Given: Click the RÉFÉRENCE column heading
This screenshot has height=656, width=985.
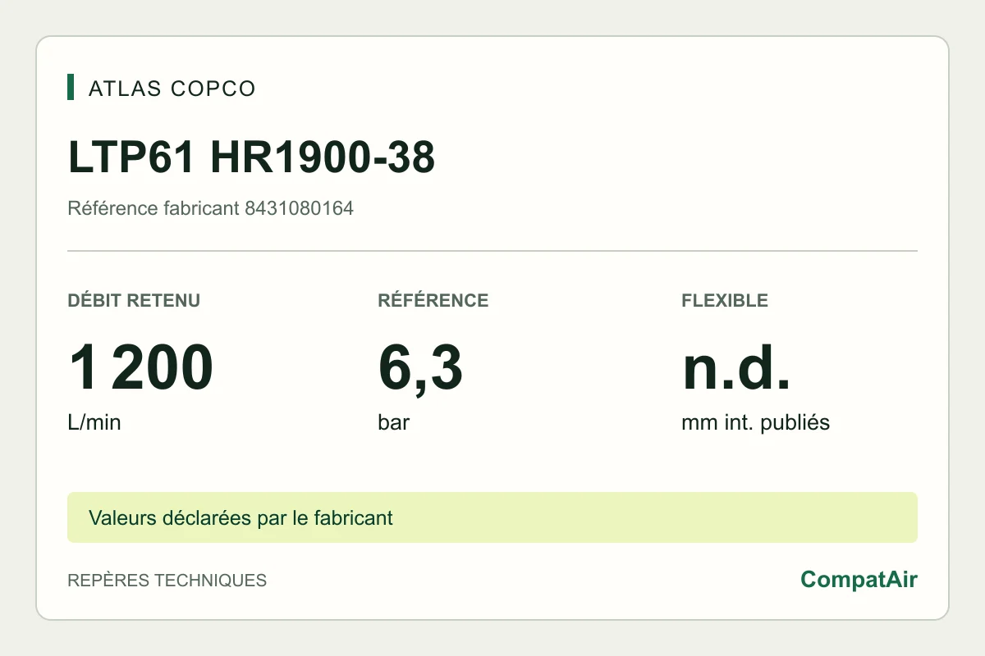Looking at the screenshot, I should 433,300.
